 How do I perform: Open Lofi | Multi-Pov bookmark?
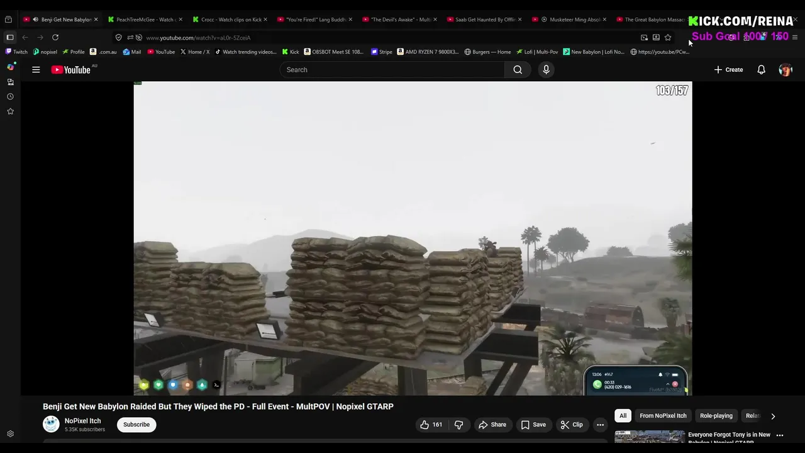tap(537, 52)
